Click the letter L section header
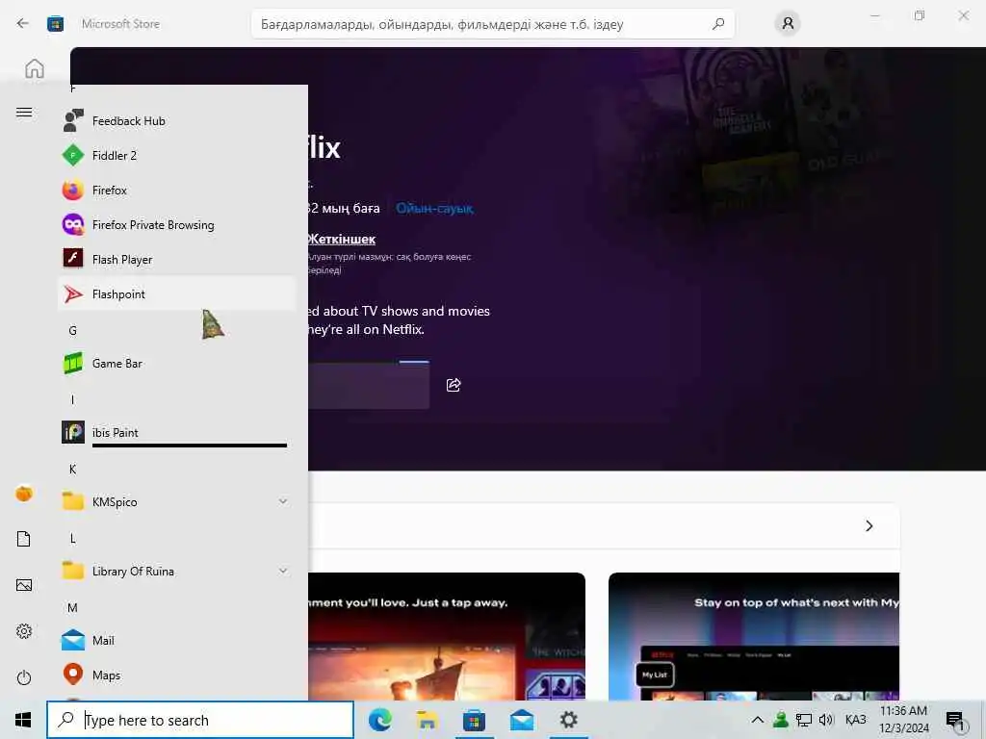The width and height of the screenshot is (986, 739). [x=73, y=539]
